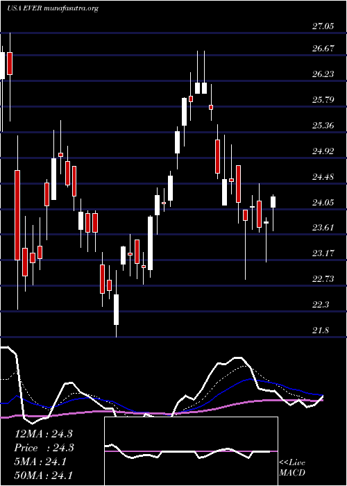This screenshot has height=486, width=347.
Task: Select the 22.3 price axis label
Action: point(321,305)
